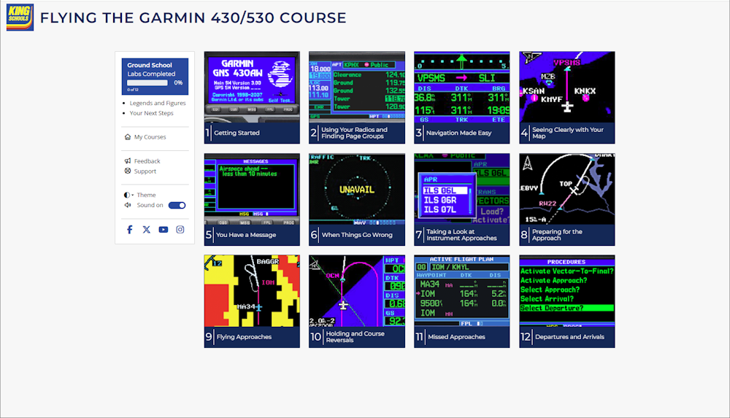Image resolution: width=730 pixels, height=418 pixels.
Task: Open the YouTube icon link
Action: (164, 230)
